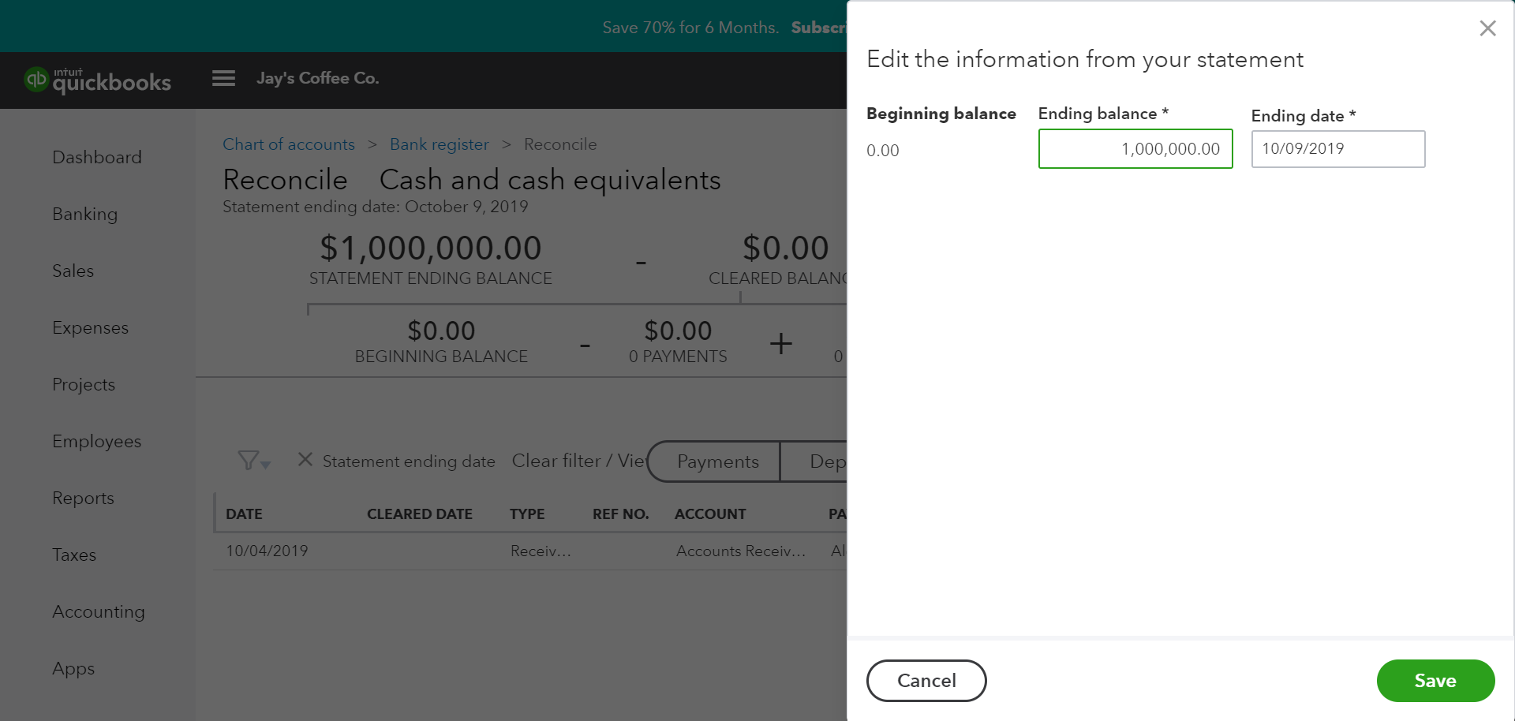Open the Taxes section

(74, 555)
